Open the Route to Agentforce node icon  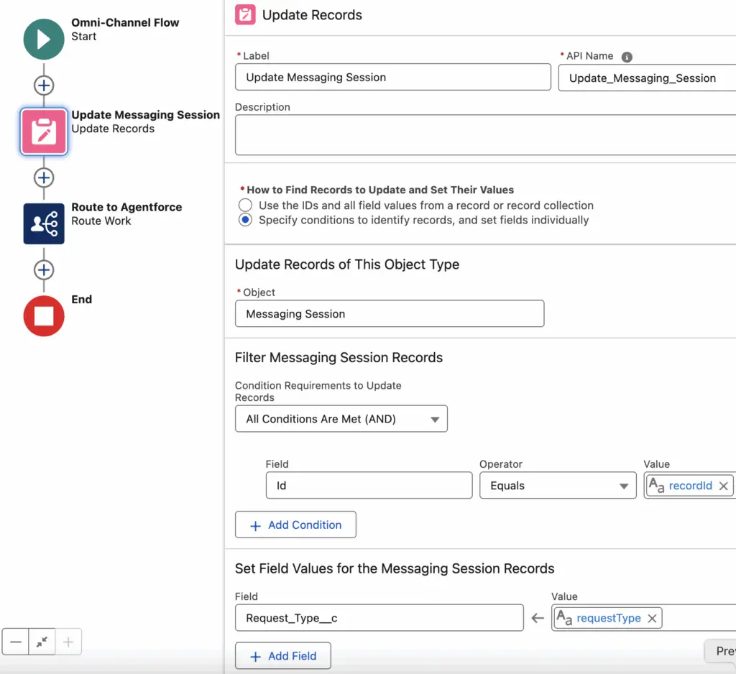(44, 223)
